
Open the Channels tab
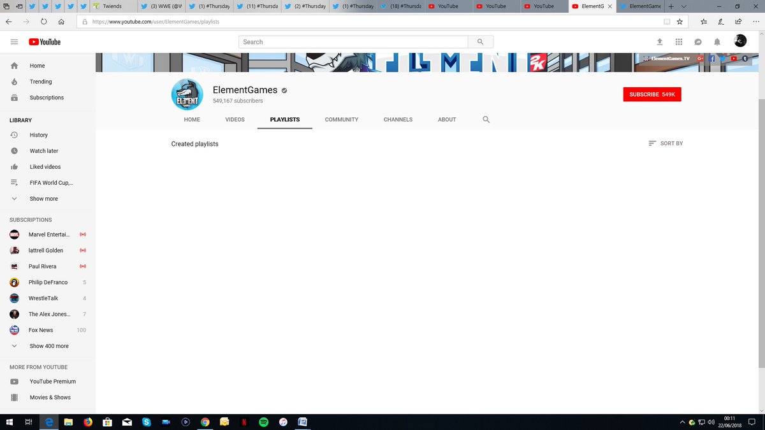coord(398,119)
